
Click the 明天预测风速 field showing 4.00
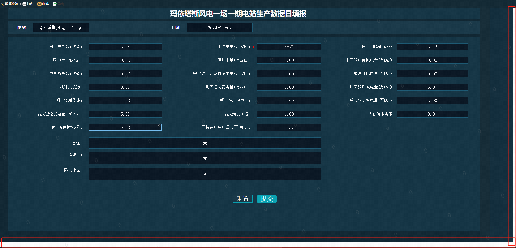pos(125,101)
